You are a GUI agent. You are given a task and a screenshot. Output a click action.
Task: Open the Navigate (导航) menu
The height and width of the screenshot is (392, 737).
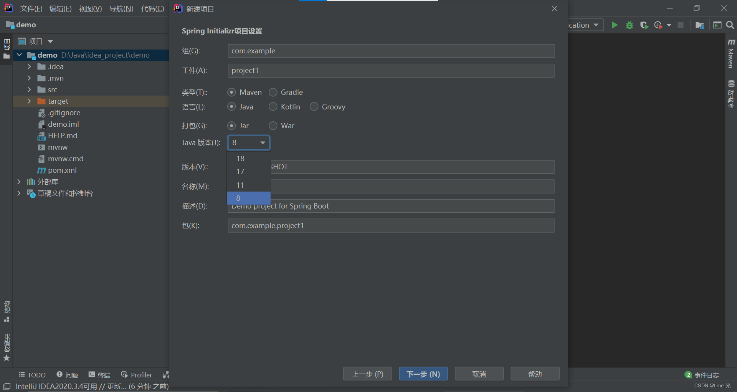pos(121,8)
